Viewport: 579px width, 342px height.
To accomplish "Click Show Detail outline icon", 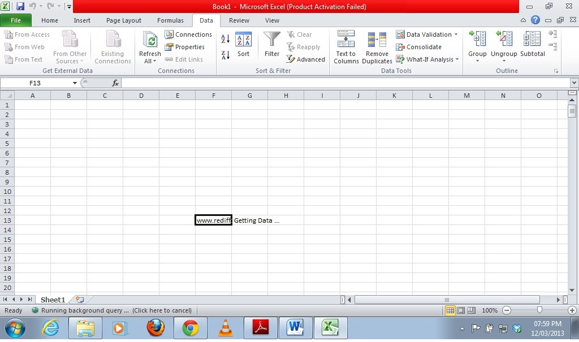I will coord(553,34).
